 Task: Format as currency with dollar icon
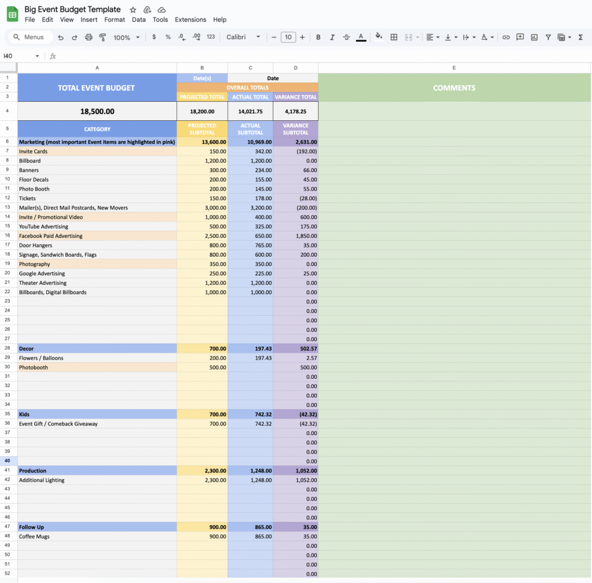[154, 37]
